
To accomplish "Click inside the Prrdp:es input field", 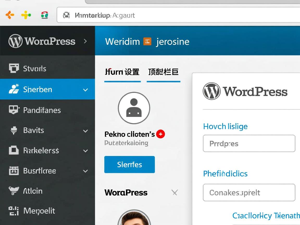I will pyautogui.click(x=249, y=143).
